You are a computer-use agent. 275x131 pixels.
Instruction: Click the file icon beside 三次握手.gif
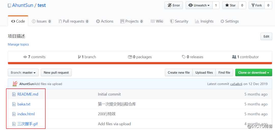(14, 124)
